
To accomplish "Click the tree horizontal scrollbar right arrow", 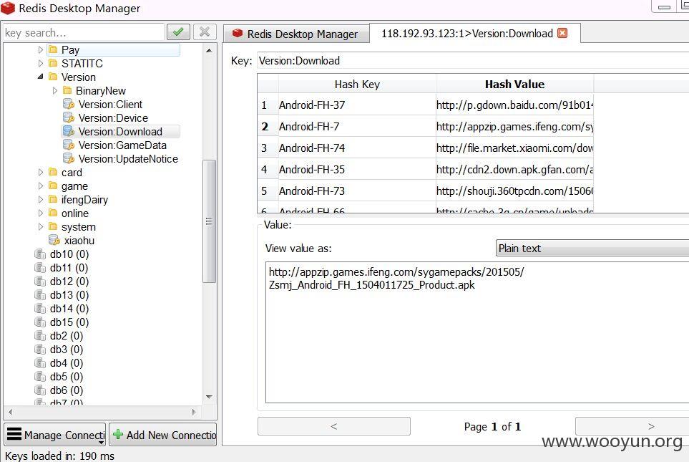I will [x=194, y=413].
